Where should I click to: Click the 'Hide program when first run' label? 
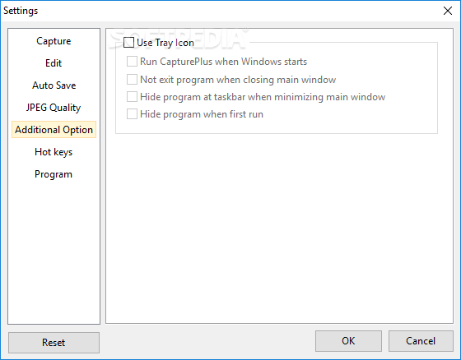click(202, 114)
